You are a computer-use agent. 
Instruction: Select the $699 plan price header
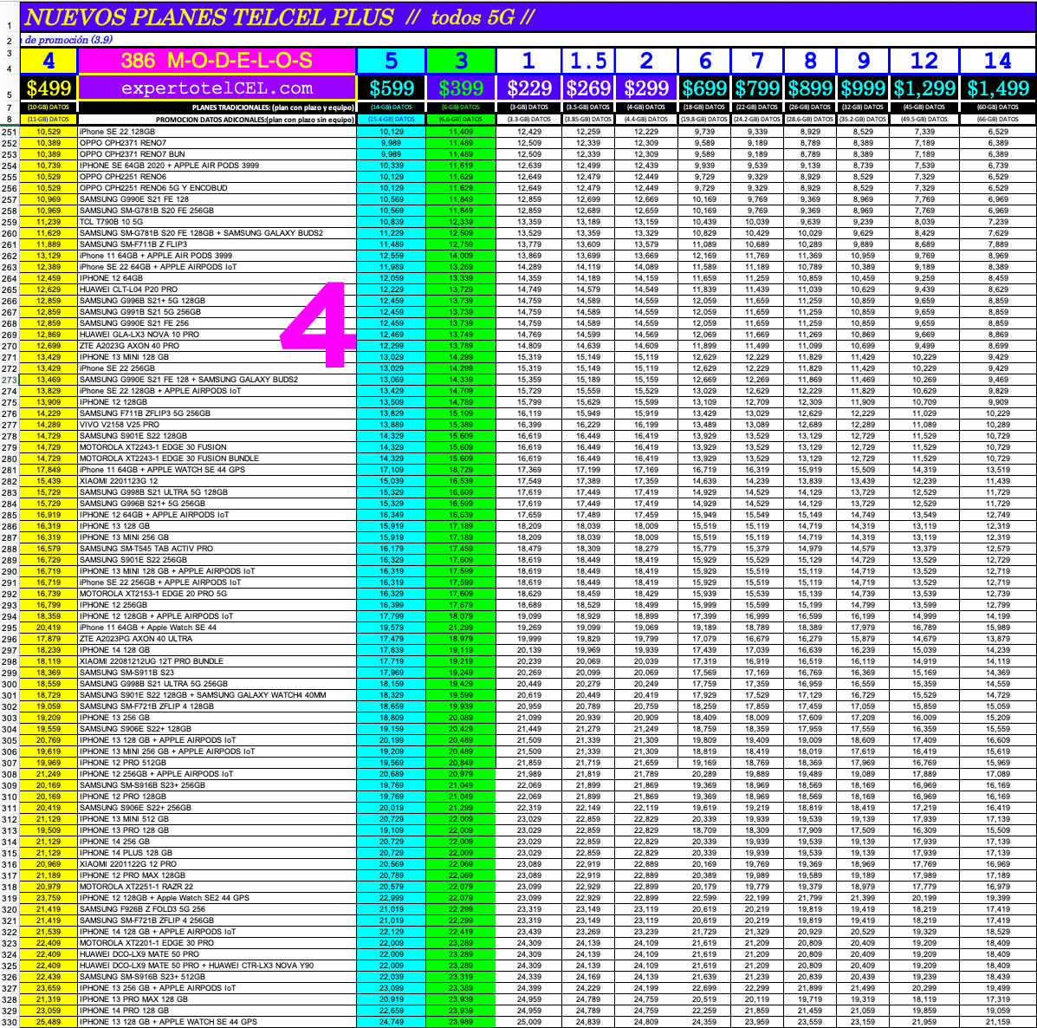704,88
